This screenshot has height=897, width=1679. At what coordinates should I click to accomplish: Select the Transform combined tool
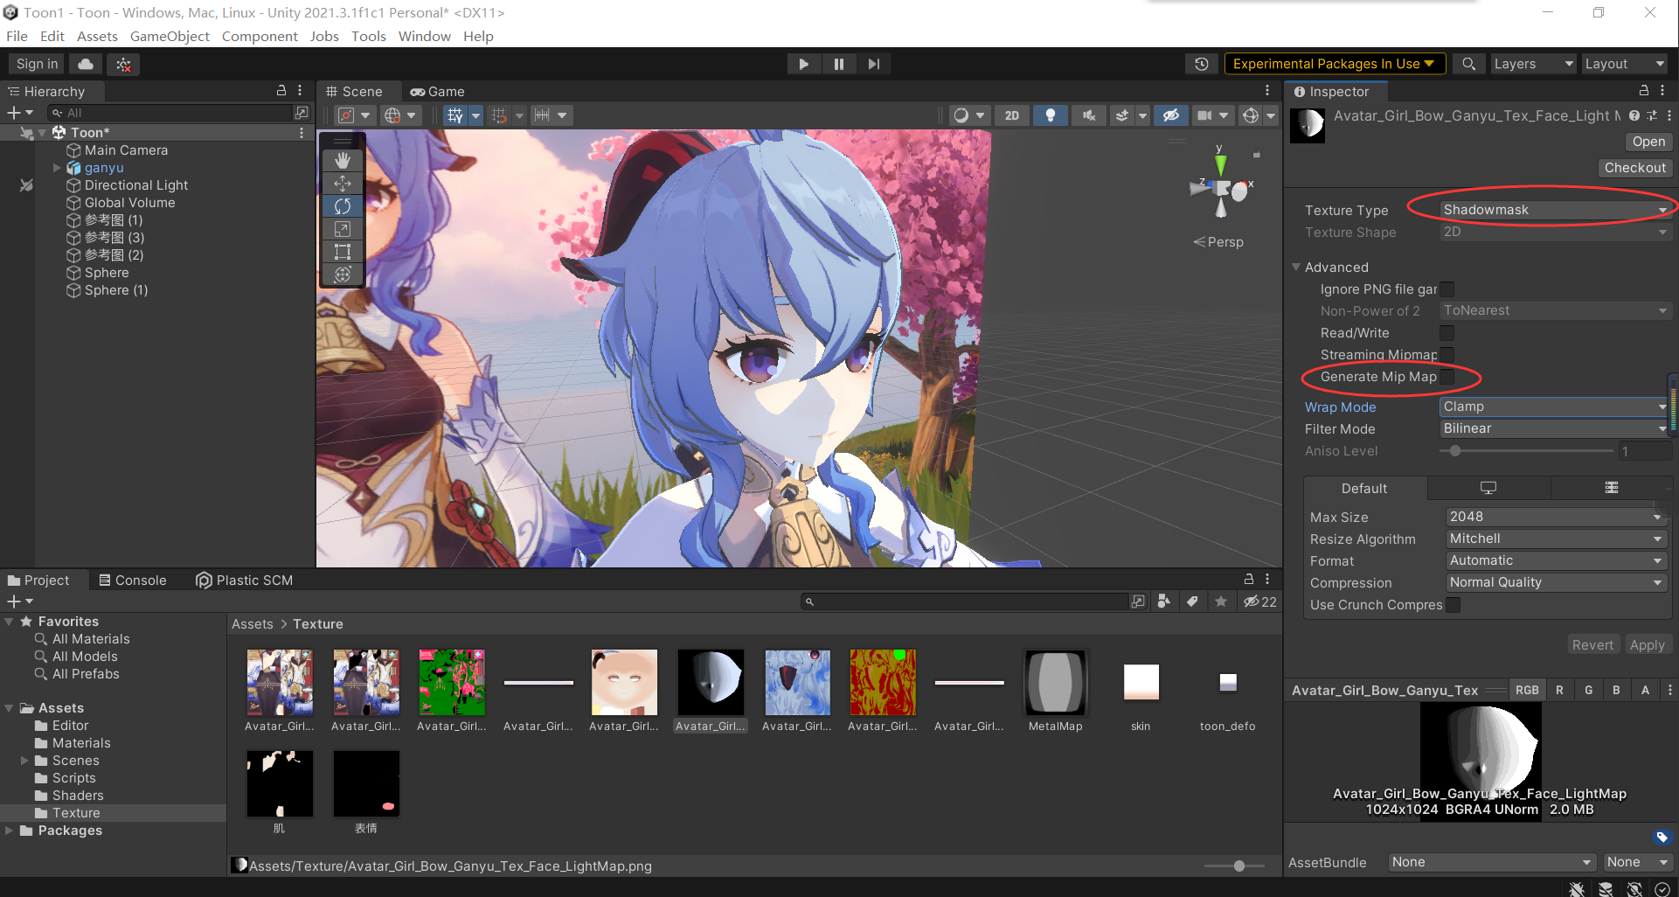(x=343, y=275)
